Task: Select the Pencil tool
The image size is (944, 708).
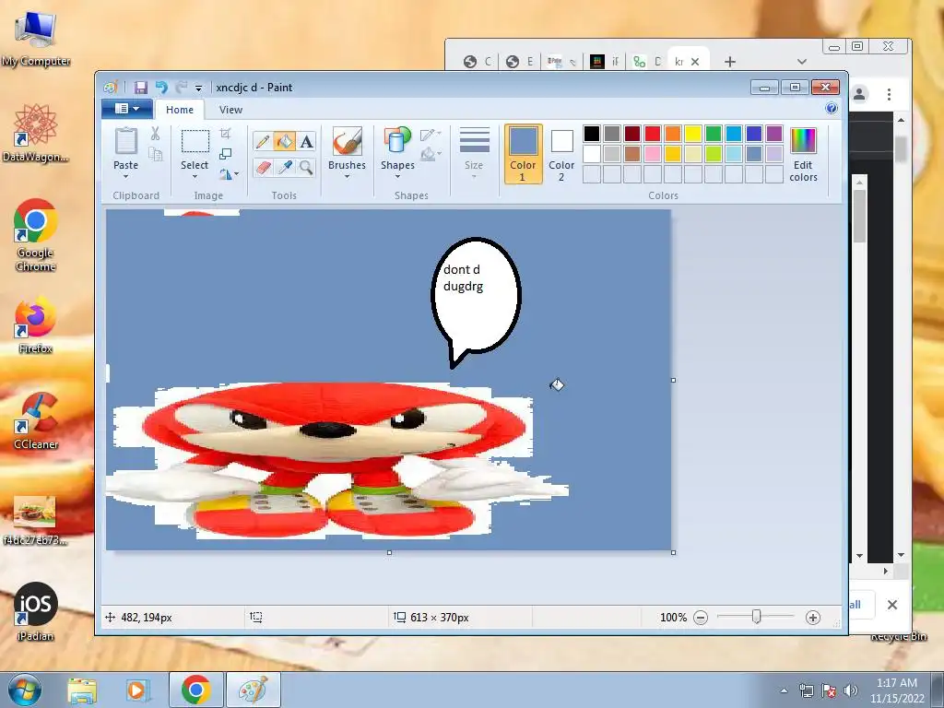Action: 263,141
